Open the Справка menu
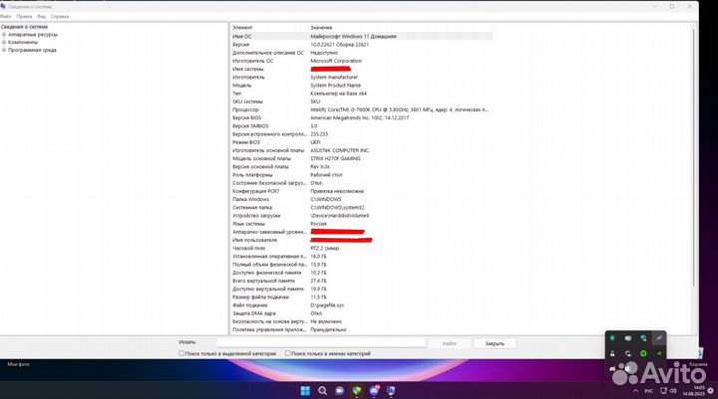718x399 pixels. coord(60,16)
